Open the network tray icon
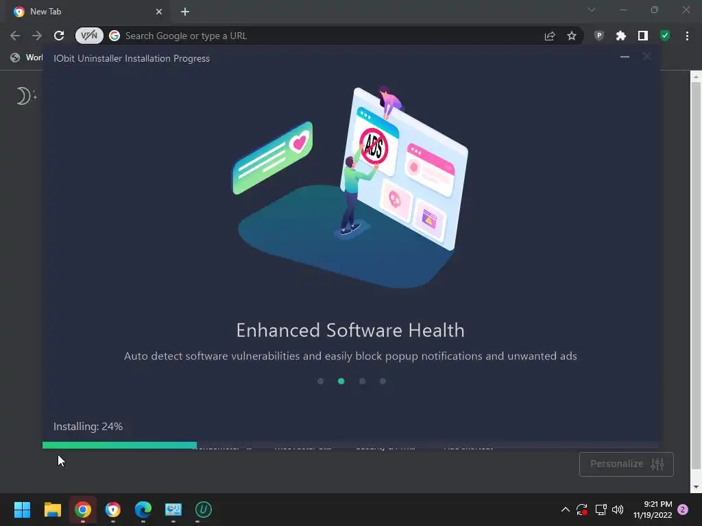702x526 pixels. tap(601, 510)
